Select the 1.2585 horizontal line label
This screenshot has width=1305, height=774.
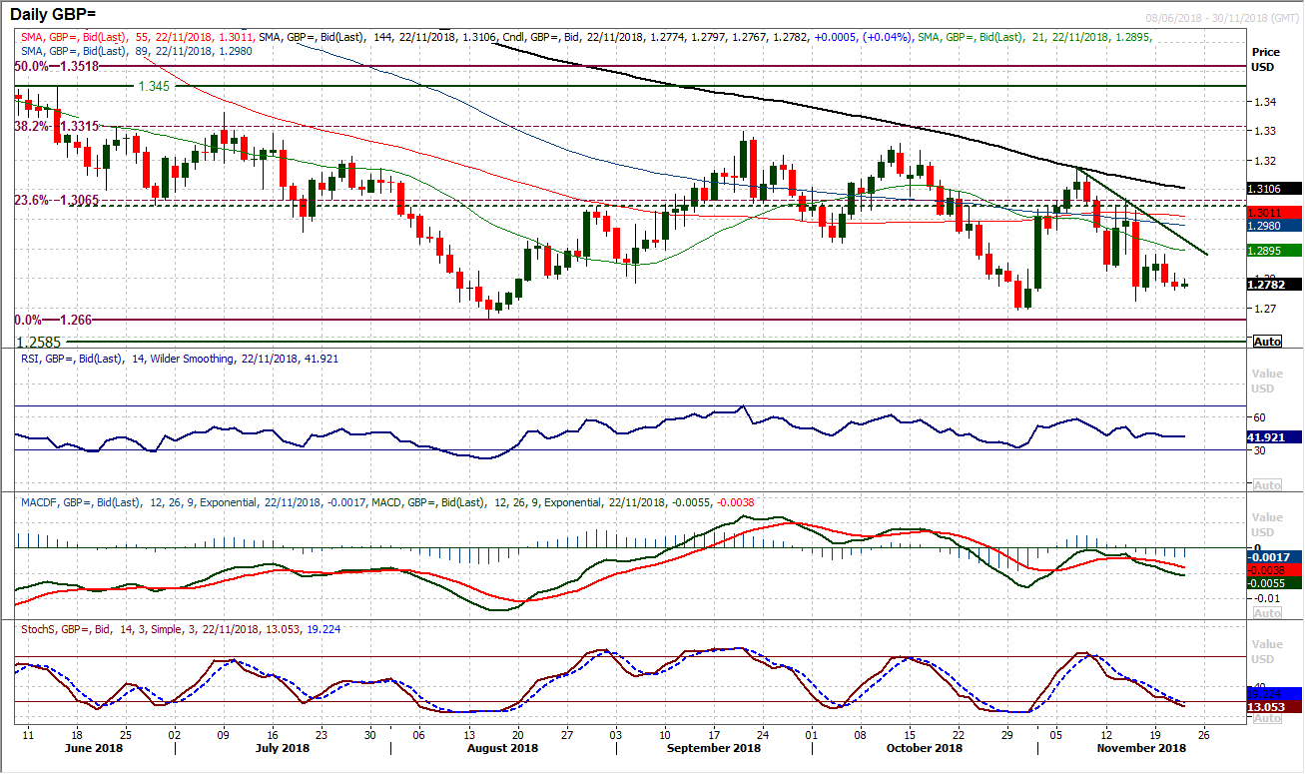pyautogui.click(x=40, y=342)
